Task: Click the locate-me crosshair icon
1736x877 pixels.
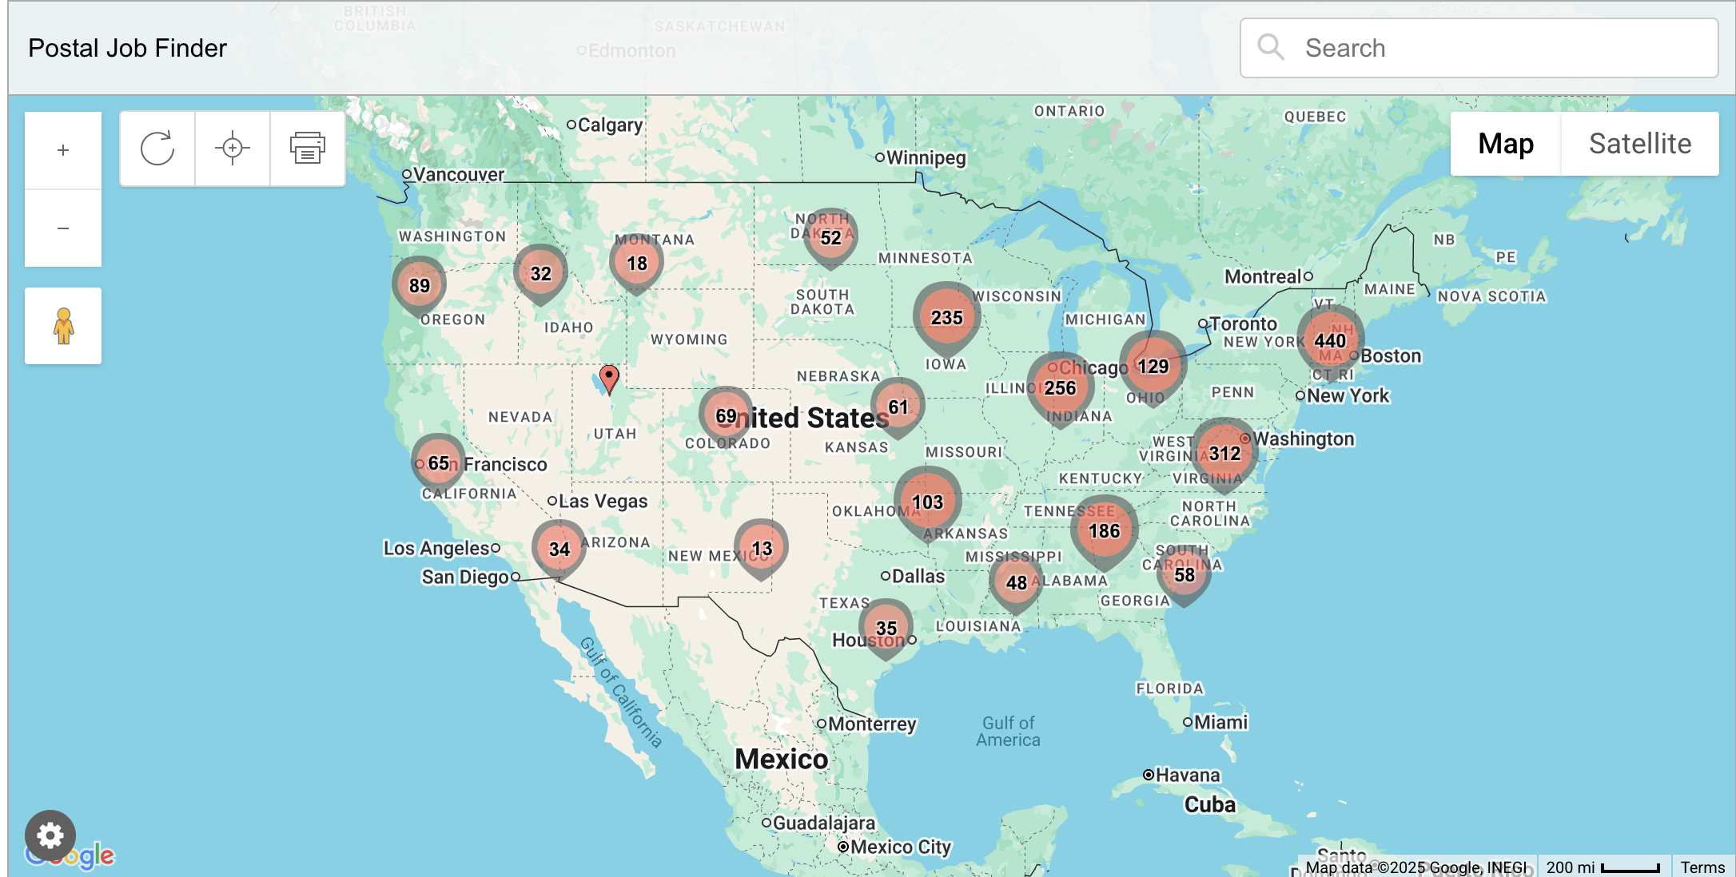Action: 233,149
